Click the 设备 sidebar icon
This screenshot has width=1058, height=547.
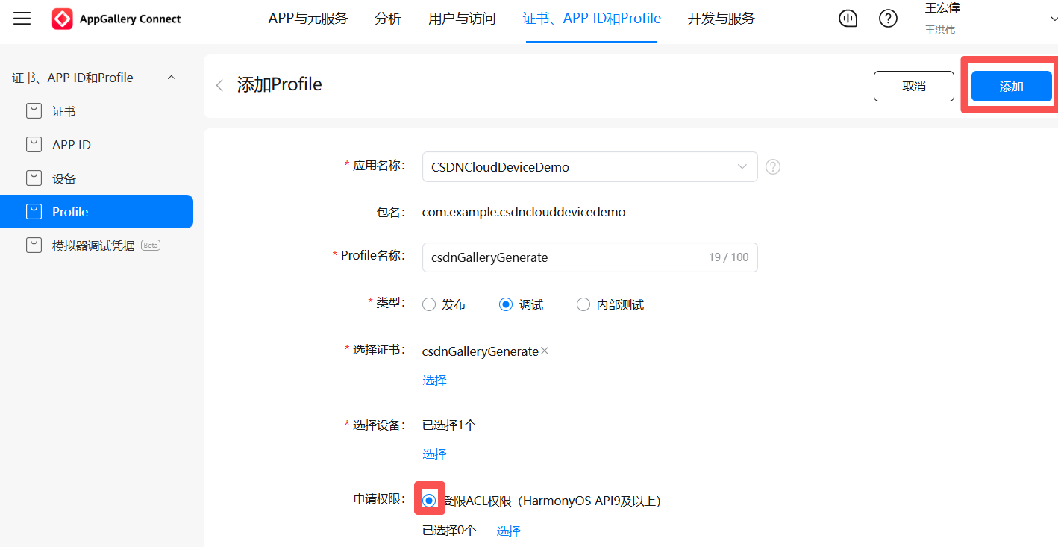(34, 178)
